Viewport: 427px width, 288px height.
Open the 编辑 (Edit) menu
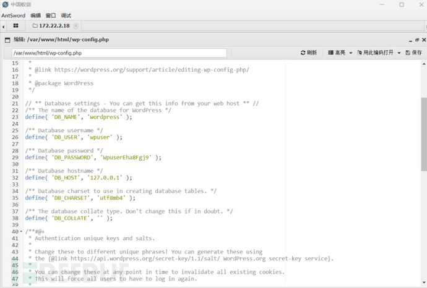[36, 15]
